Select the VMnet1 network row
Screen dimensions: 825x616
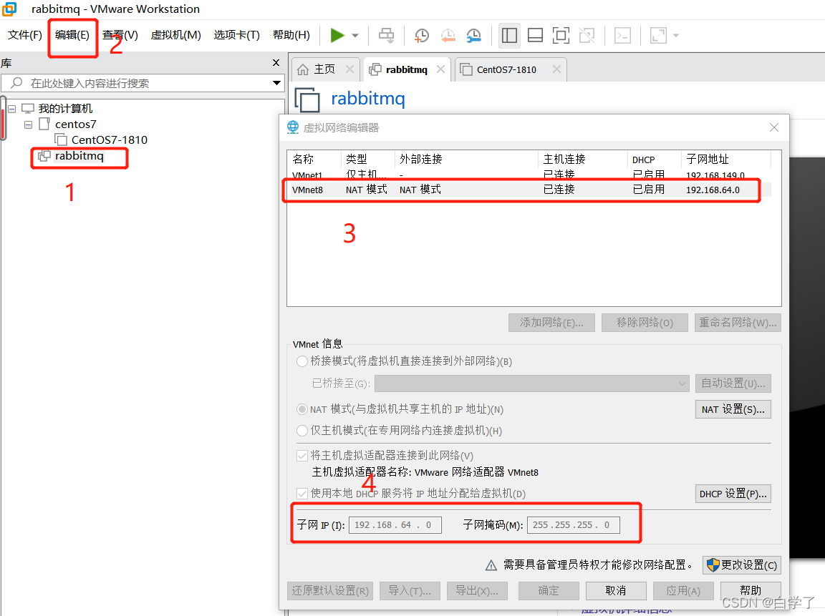(529, 175)
